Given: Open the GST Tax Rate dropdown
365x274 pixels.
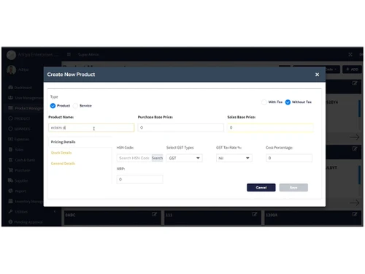Looking at the screenshot, I should 234,158.
